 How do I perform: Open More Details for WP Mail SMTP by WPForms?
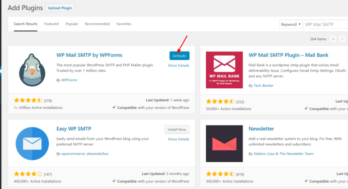(x=178, y=65)
